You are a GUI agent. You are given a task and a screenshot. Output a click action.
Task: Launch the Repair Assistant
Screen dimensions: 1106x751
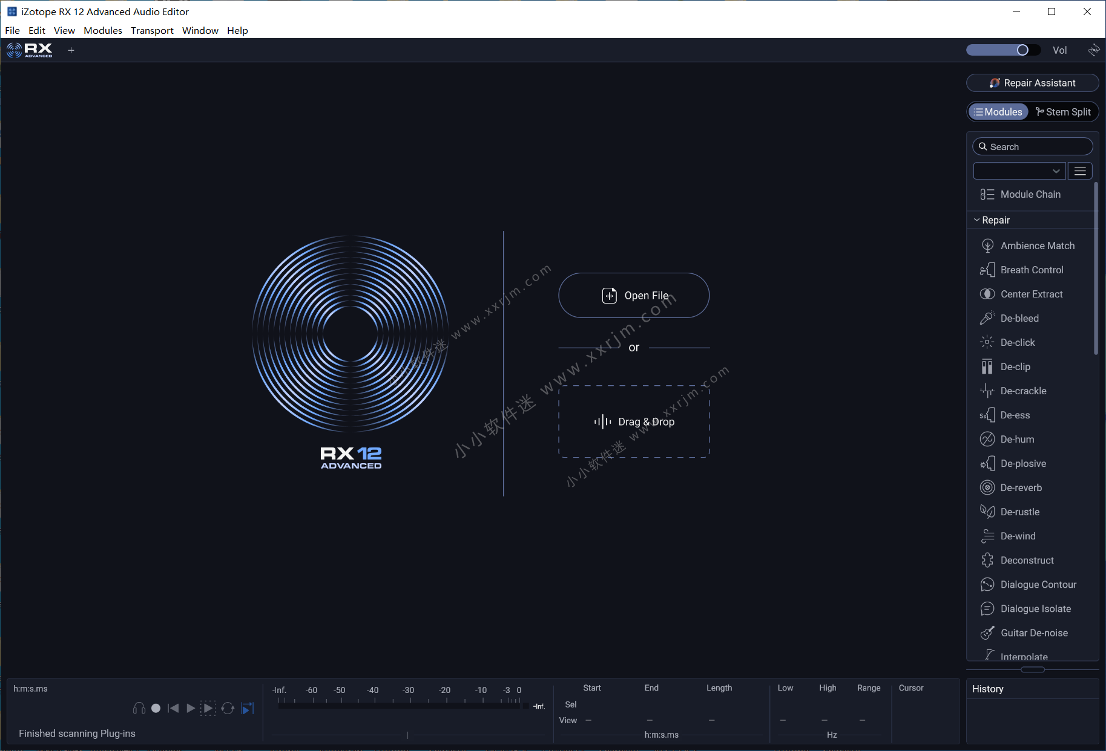click(1032, 83)
